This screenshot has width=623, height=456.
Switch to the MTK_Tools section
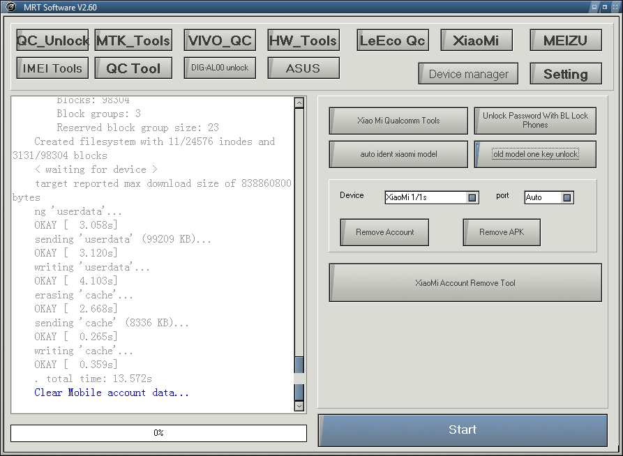[x=133, y=40]
